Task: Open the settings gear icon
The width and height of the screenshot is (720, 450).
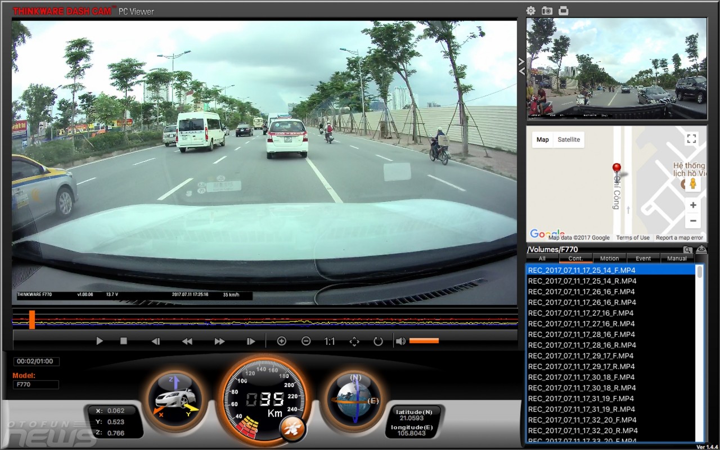Action: pos(530,11)
